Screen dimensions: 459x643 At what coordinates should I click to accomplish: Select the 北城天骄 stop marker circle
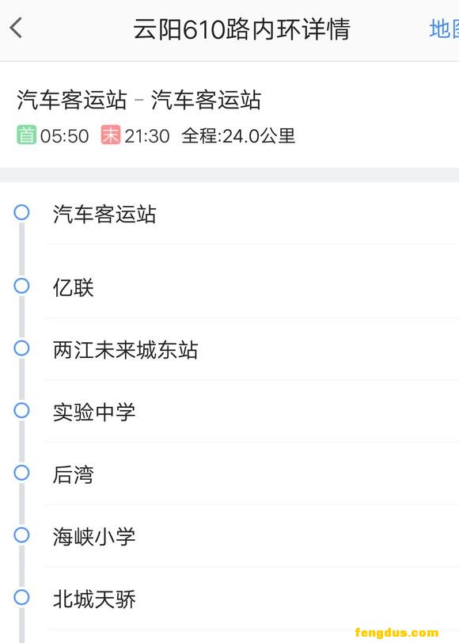tap(21, 598)
